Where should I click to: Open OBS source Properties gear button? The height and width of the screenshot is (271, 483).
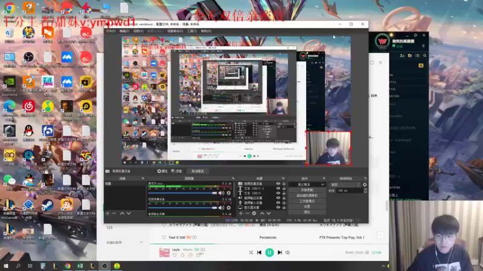pyautogui.click(x=162, y=171)
